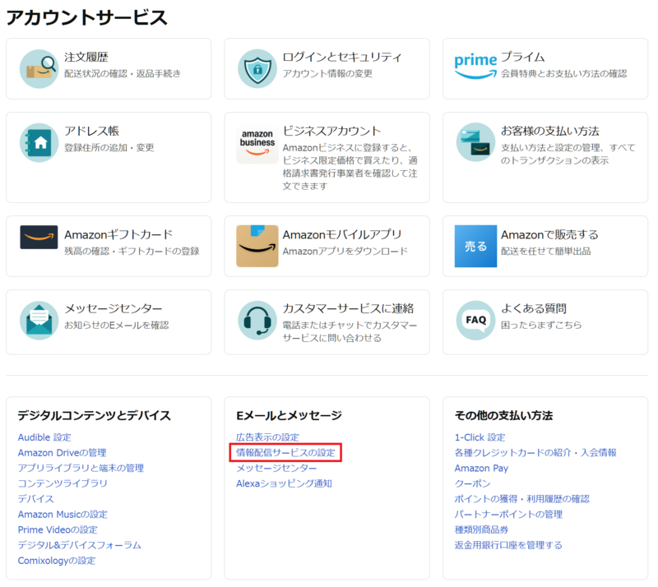658x587 pixels.
Task: Open Prime Videoの設定 link
Action: coord(58,529)
